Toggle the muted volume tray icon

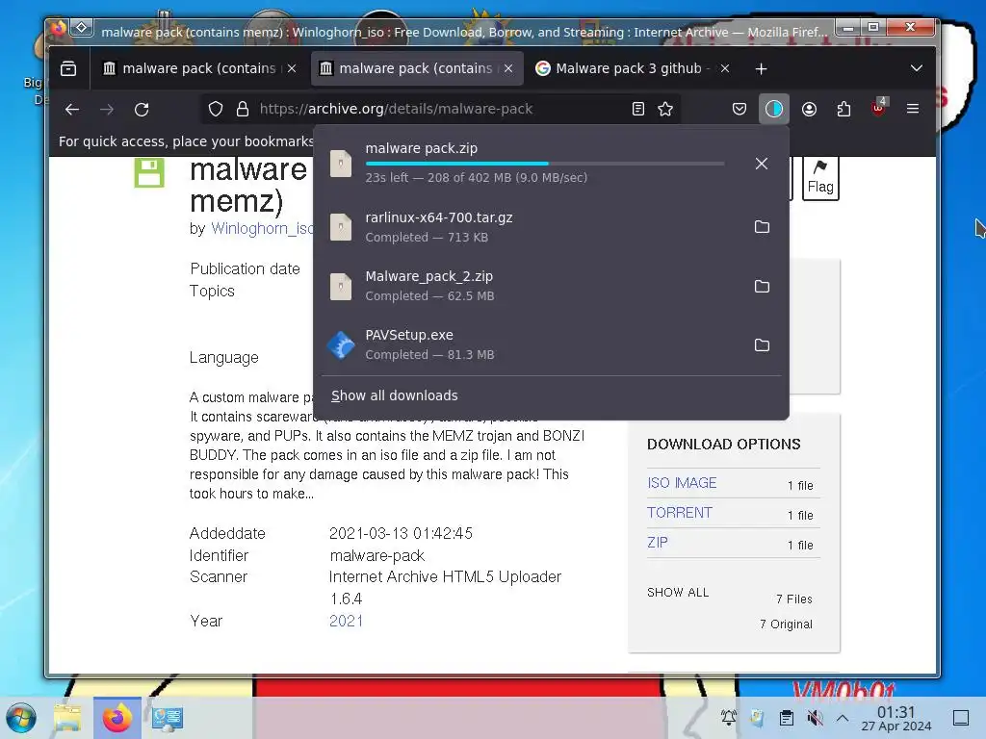click(x=815, y=718)
